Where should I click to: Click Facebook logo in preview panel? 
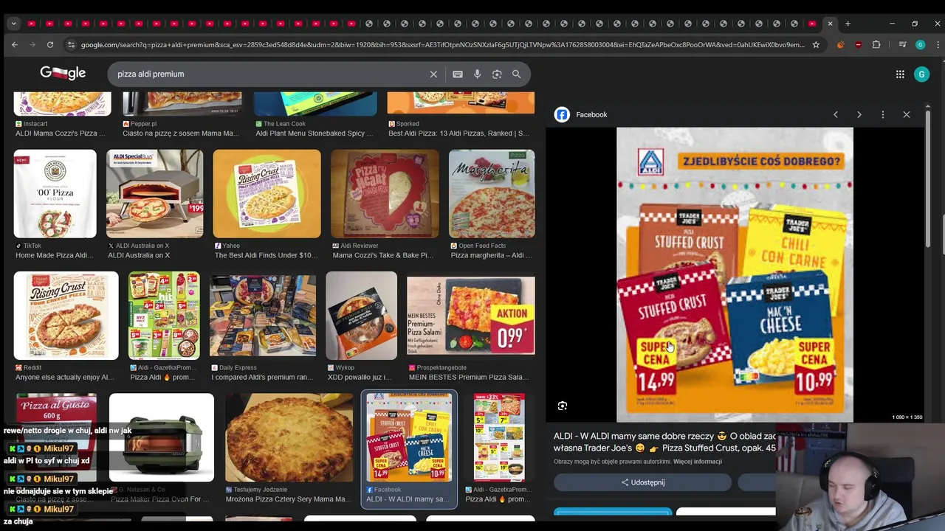pyautogui.click(x=562, y=114)
